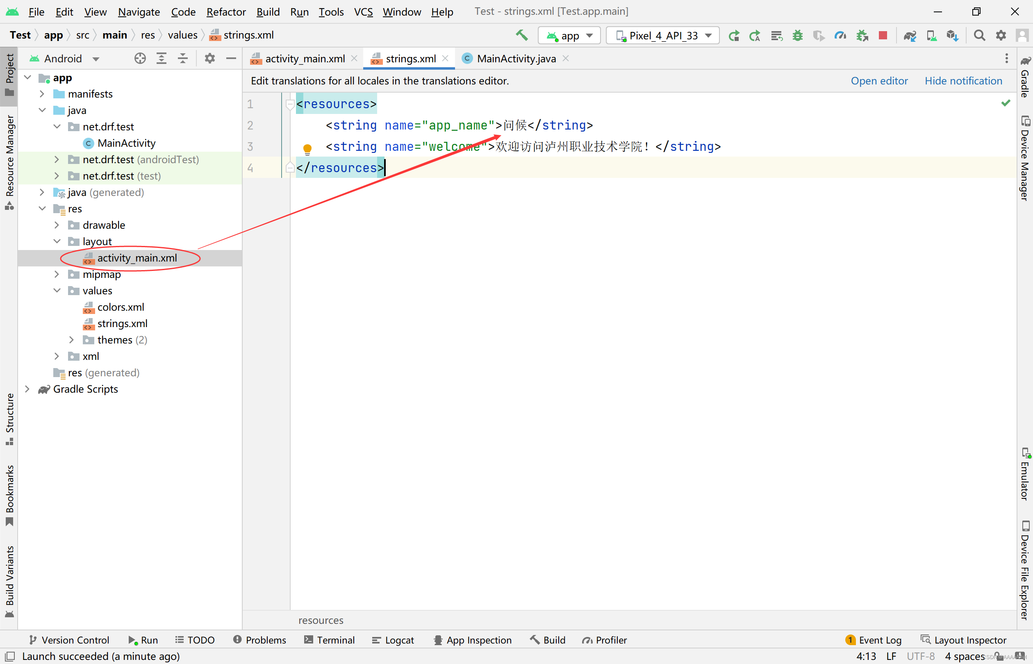Open the Refactor menu

(x=226, y=11)
